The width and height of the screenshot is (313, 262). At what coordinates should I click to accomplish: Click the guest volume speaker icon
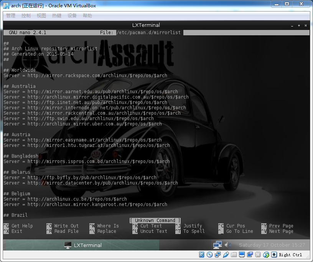[227, 245]
